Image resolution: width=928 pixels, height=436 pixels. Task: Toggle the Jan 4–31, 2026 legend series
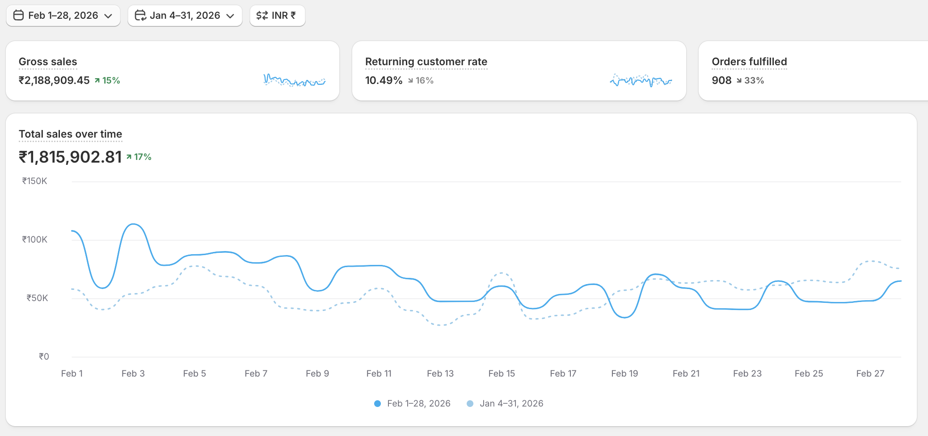click(x=511, y=403)
